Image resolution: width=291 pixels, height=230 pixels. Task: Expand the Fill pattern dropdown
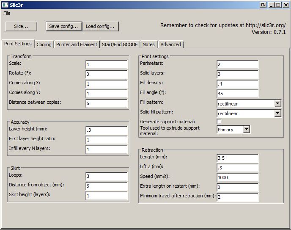pyautogui.click(x=277, y=103)
